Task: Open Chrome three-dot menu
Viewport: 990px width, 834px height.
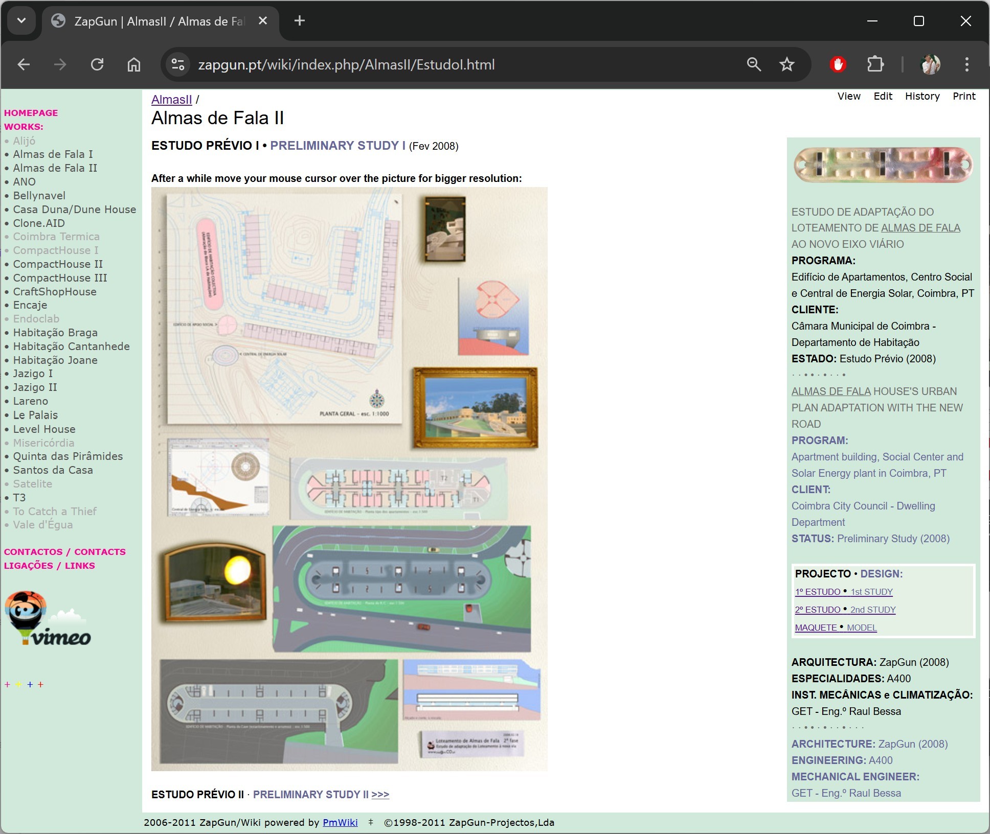Action: (966, 64)
